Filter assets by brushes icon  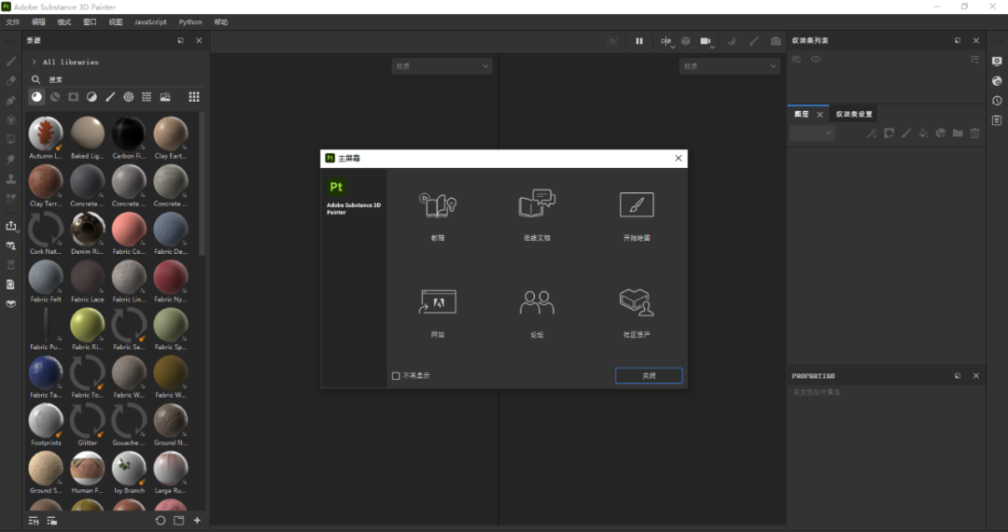tap(110, 97)
